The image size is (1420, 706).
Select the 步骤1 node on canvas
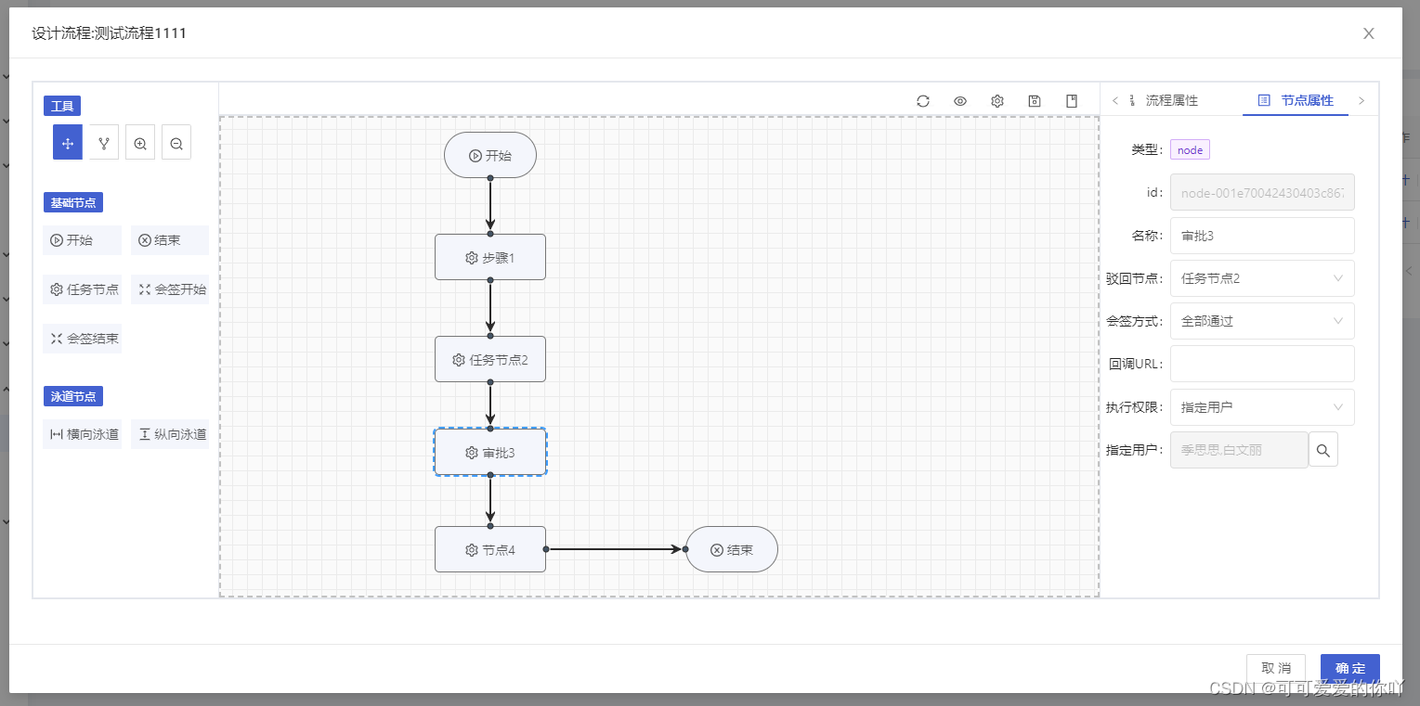pyautogui.click(x=490, y=257)
